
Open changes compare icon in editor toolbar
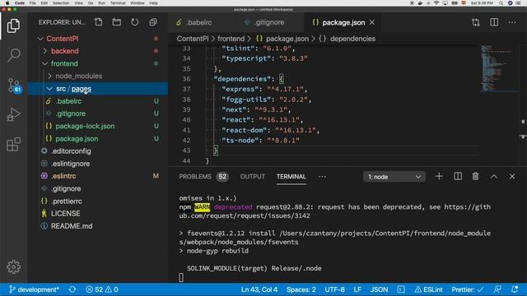[x=476, y=22]
